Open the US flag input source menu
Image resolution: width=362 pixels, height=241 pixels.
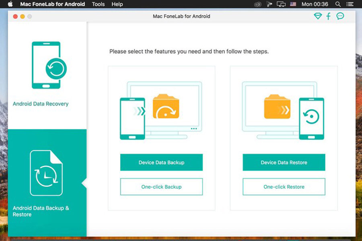[293, 4]
